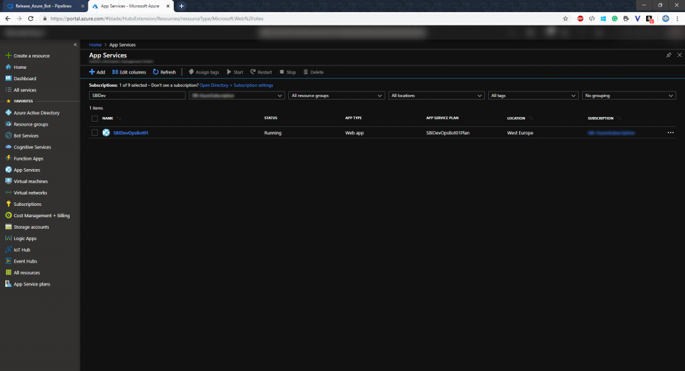The width and height of the screenshot is (685, 371).
Task: Sort by LOCATION column header
Action: 516,118
